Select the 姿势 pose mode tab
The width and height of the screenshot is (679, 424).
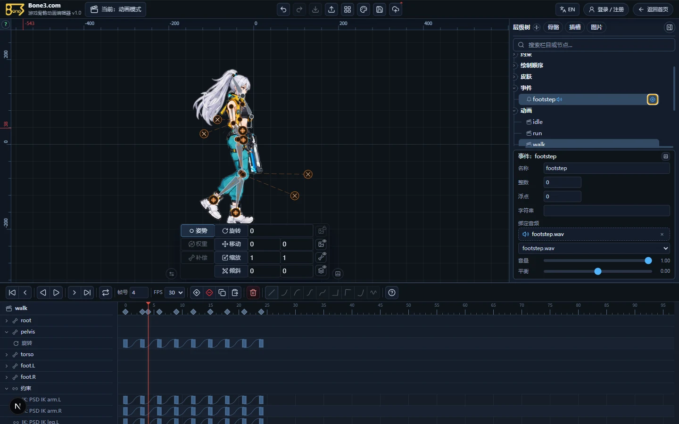(198, 231)
